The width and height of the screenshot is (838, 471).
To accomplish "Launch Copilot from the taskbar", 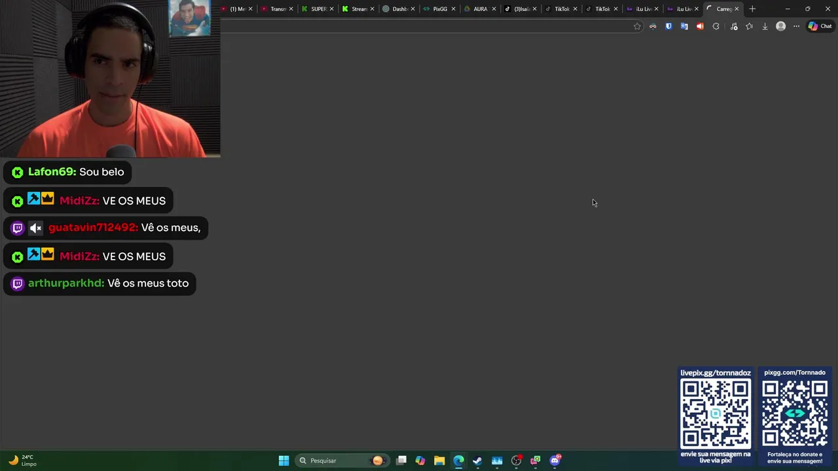I will click(420, 461).
